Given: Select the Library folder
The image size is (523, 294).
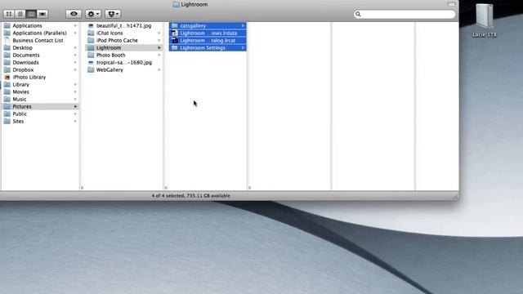Looking at the screenshot, I should (x=40, y=84).
